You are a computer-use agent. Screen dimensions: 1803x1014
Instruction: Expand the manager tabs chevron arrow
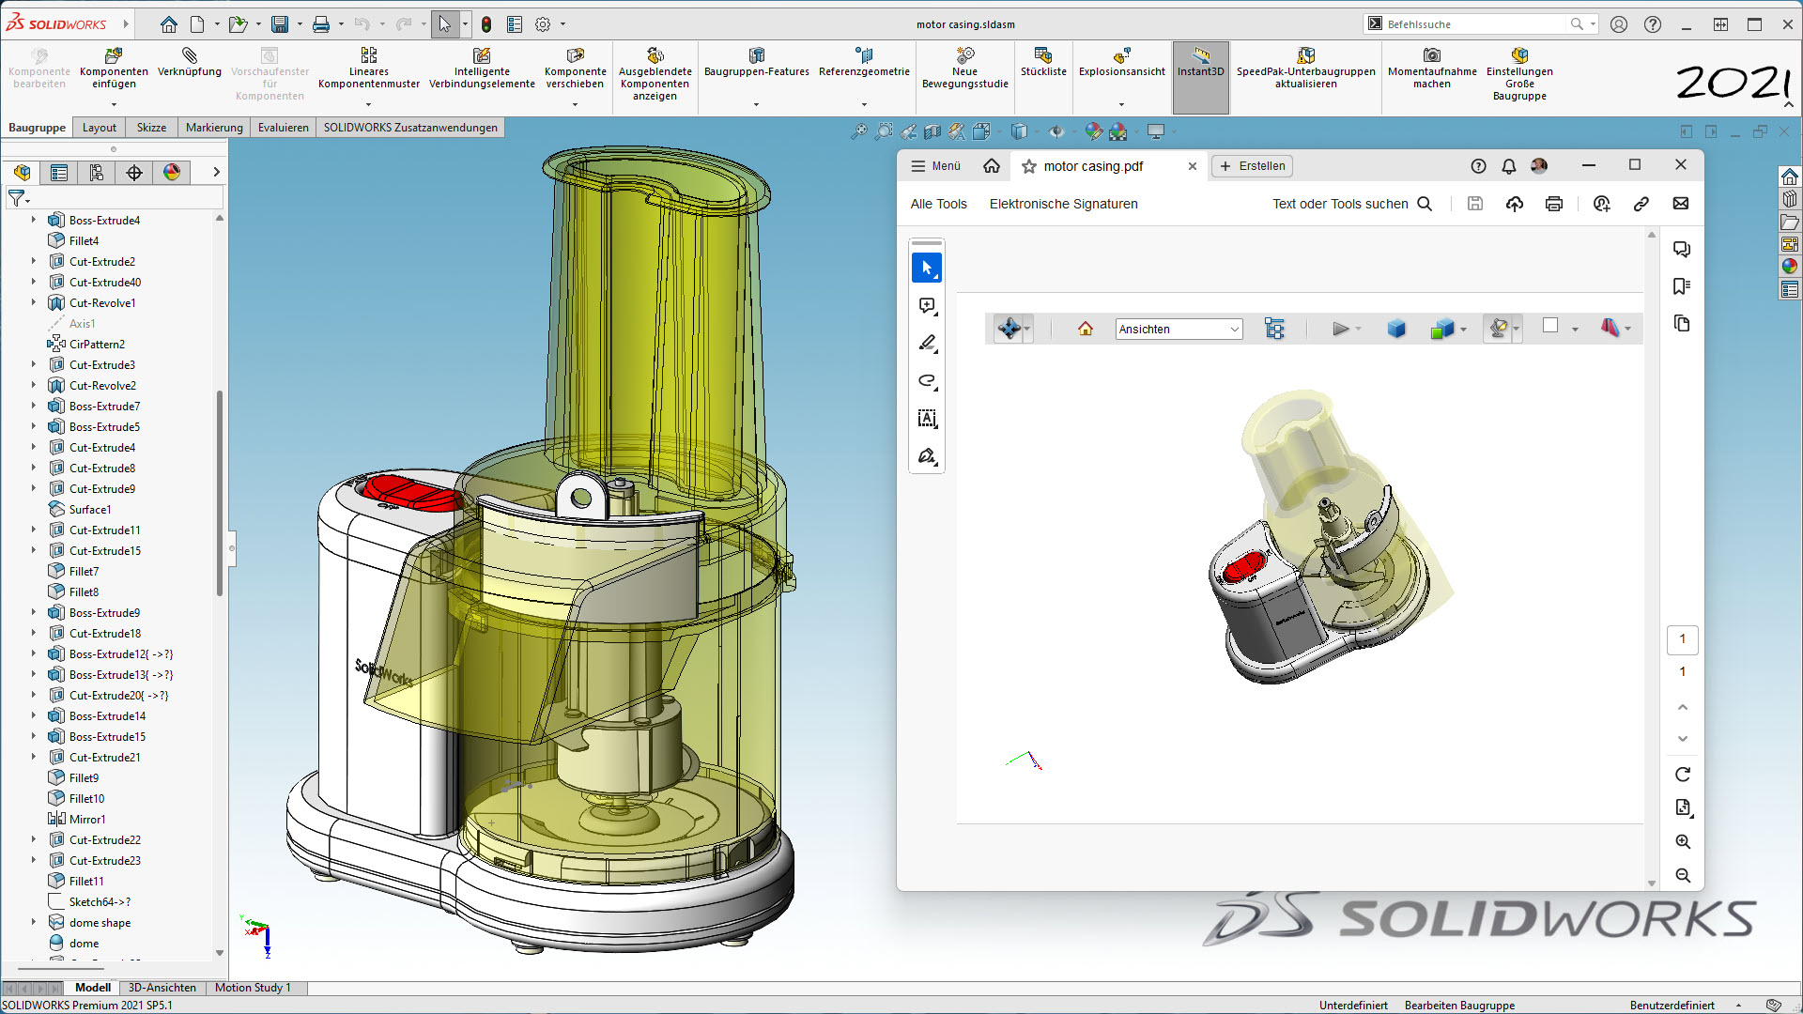tap(216, 172)
